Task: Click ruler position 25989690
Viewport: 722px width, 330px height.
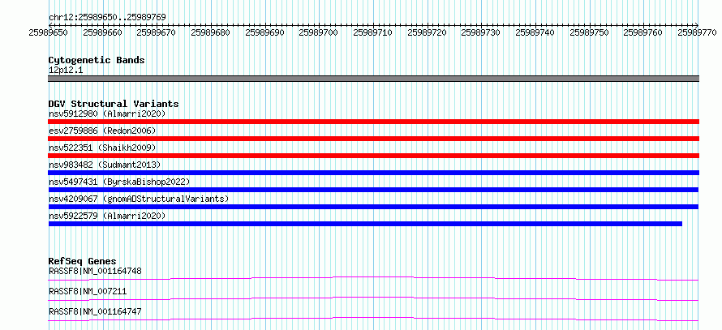Action: click(x=264, y=32)
